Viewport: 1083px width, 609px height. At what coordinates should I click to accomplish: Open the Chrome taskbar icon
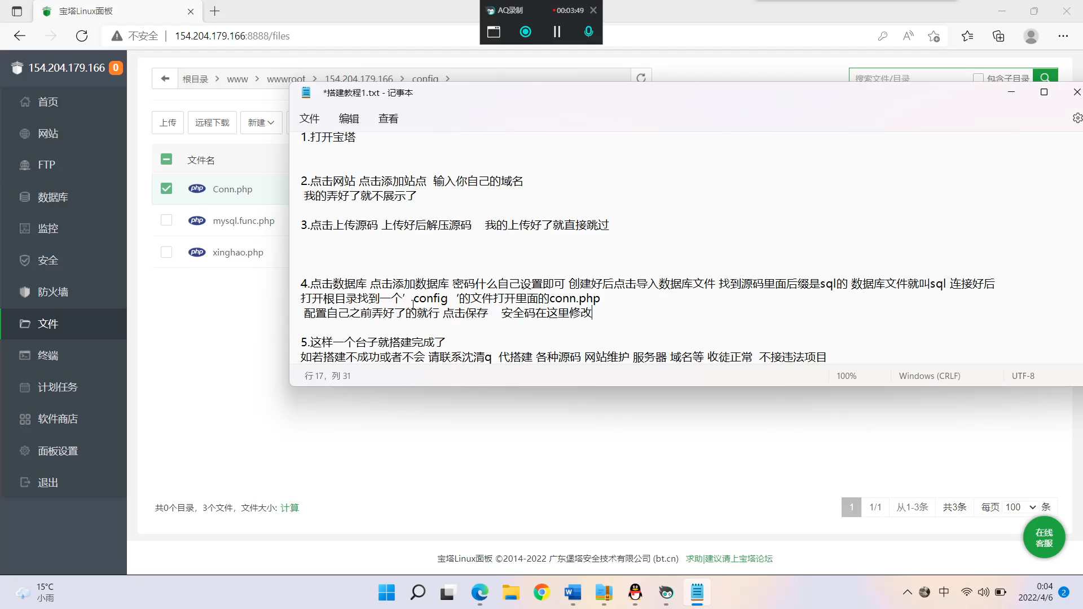541,592
